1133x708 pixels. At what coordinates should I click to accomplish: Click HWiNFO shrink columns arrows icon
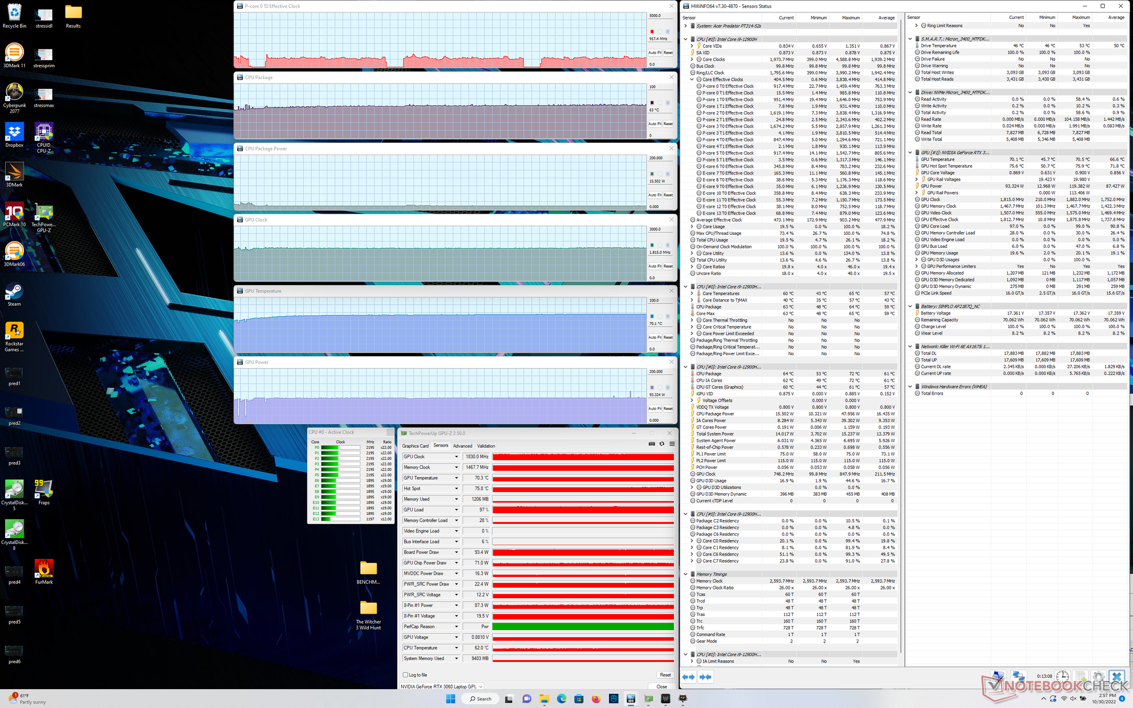[705, 677]
